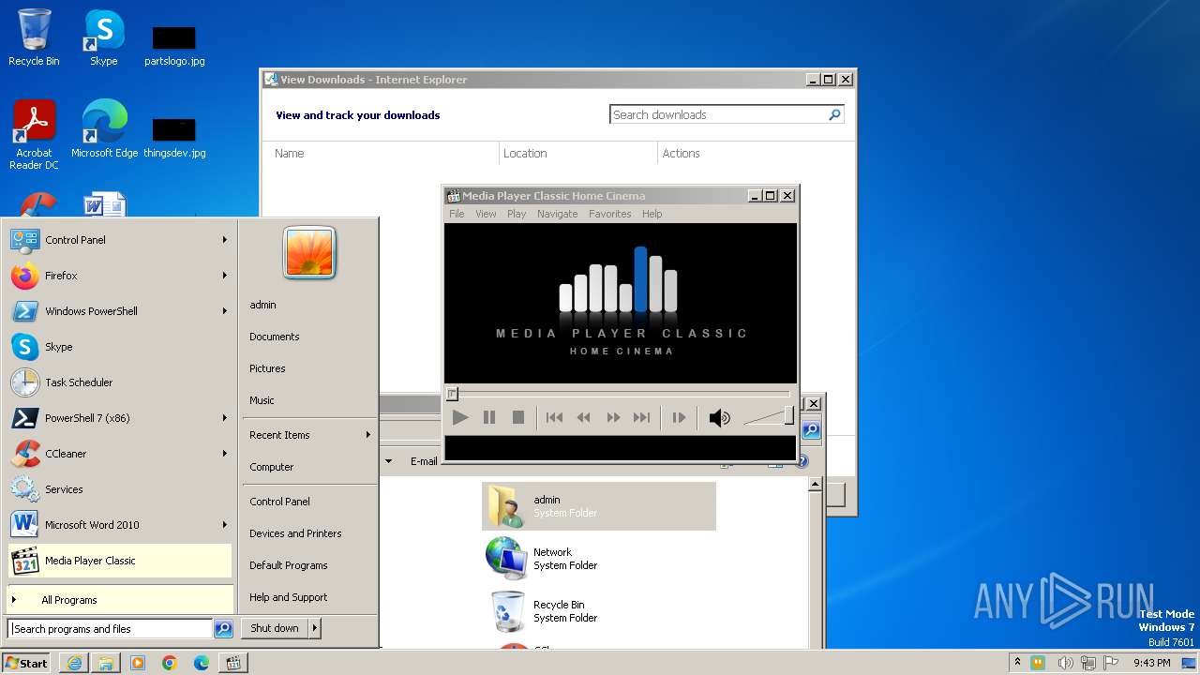Open Internet Explorer from the taskbar
The height and width of the screenshot is (675, 1200).
[74, 663]
